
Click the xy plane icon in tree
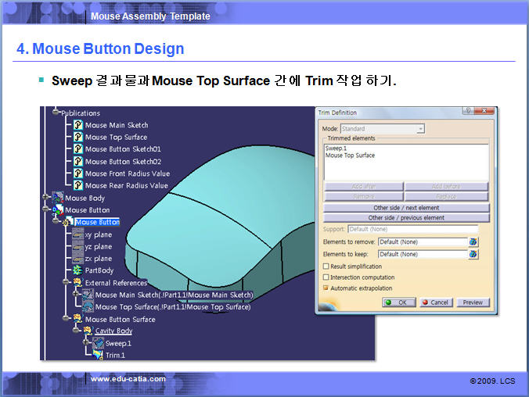(77, 234)
